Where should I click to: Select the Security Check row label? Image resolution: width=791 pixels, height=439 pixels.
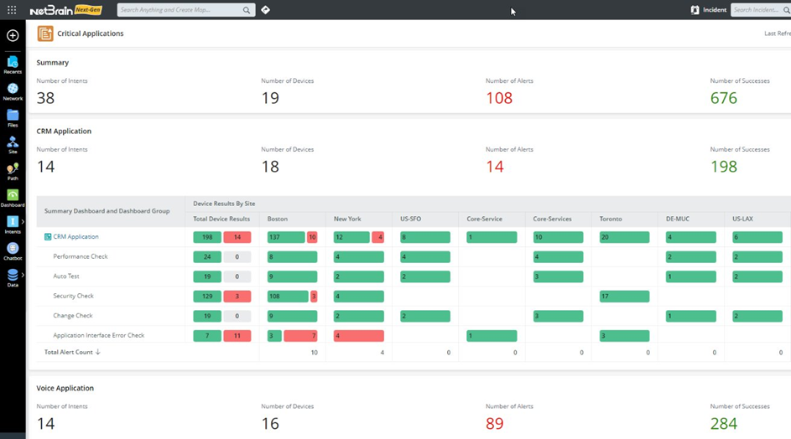click(74, 296)
